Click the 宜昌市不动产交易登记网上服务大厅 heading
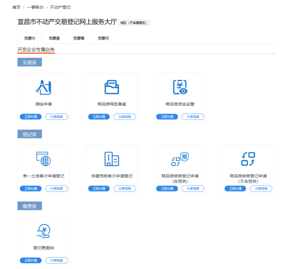302x269 pixels. click(x=67, y=22)
